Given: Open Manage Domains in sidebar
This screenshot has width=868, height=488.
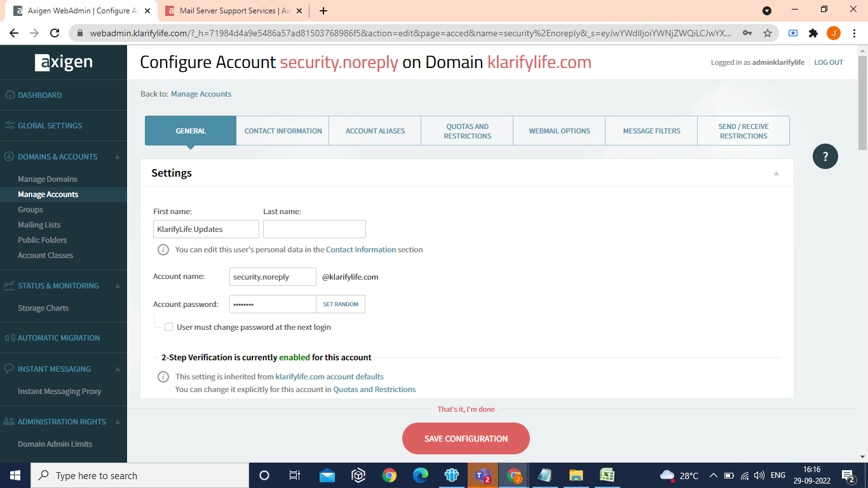Looking at the screenshot, I should pos(48,179).
